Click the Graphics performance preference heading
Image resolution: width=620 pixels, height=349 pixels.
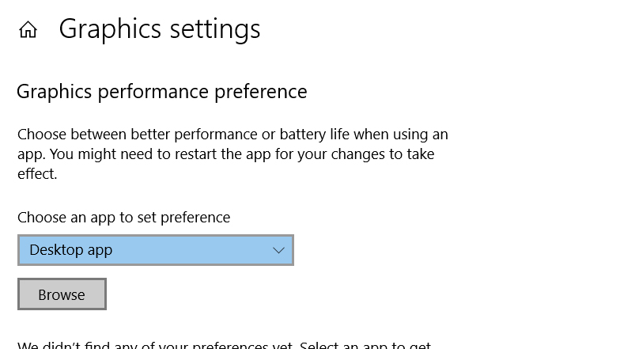[x=161, y=92]
